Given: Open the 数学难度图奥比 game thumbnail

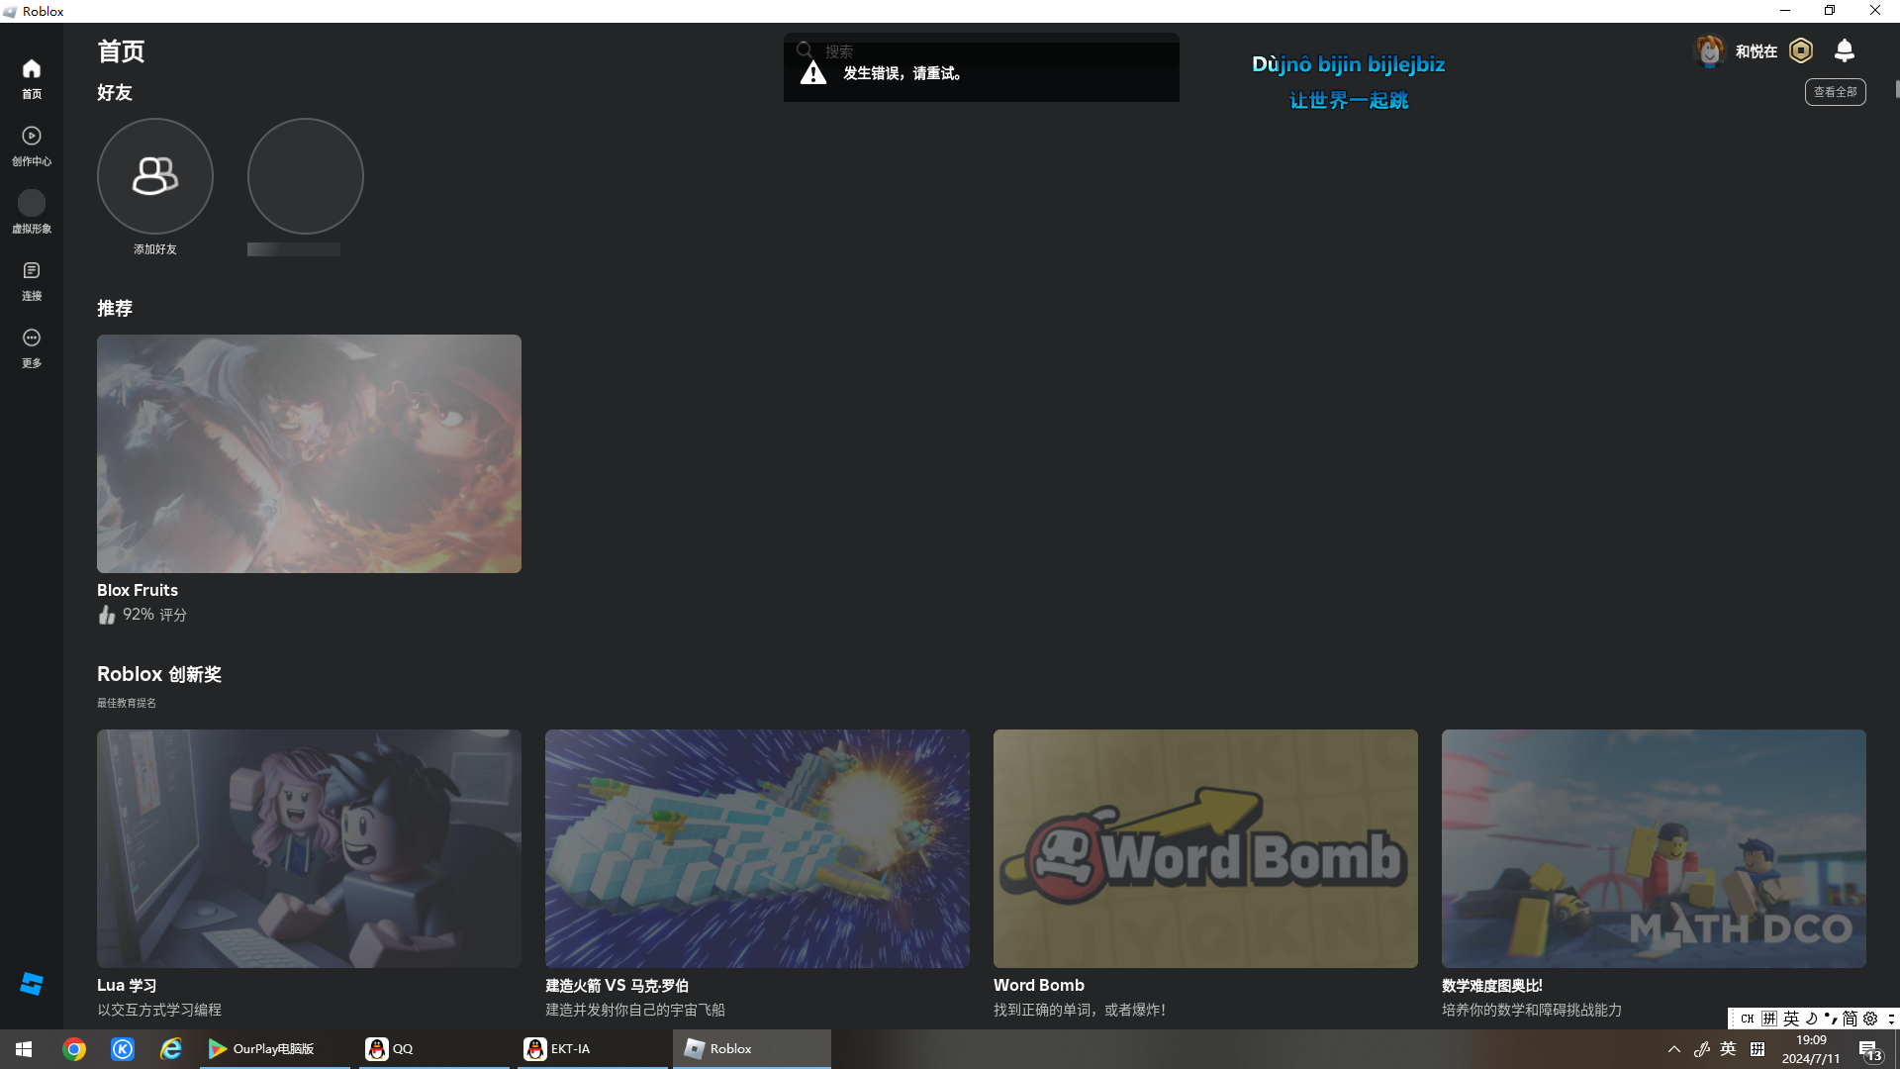Looking at the screenshot, I should pyautogui.click(x=1654, y=848).
